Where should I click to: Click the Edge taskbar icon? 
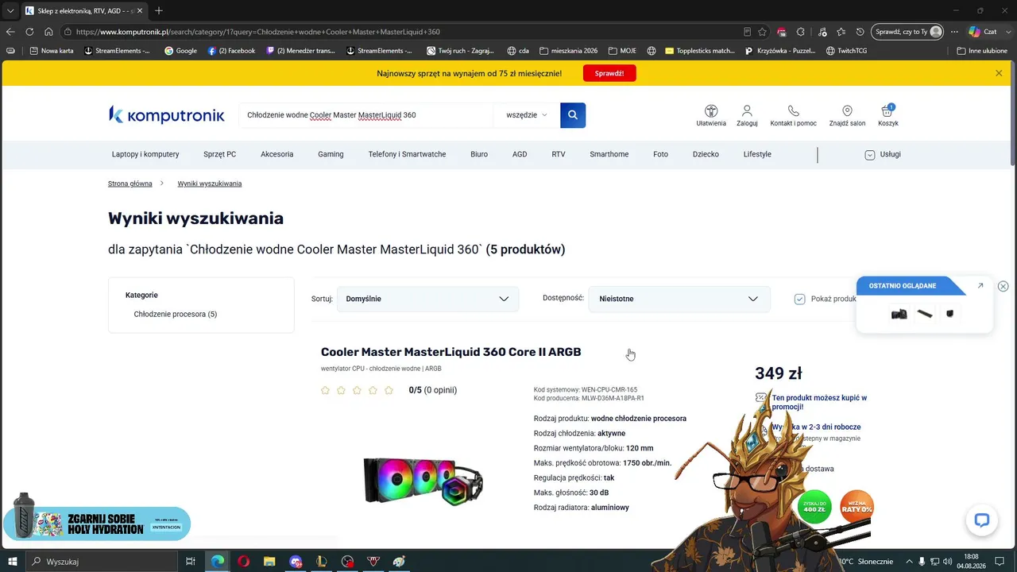(x=217, y=562)
